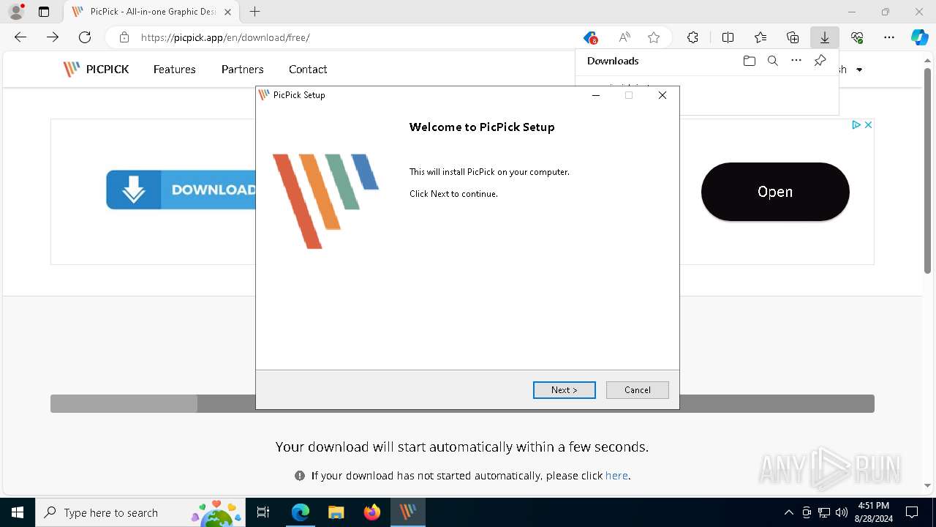Viewport: 936px width, 527px height.
Task: Close the PicPick browser tab
Action: [x=227, y=12]
